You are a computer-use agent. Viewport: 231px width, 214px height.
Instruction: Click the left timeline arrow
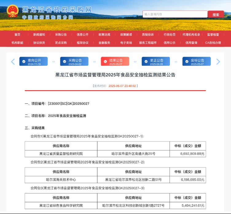[x=13, y=62]
